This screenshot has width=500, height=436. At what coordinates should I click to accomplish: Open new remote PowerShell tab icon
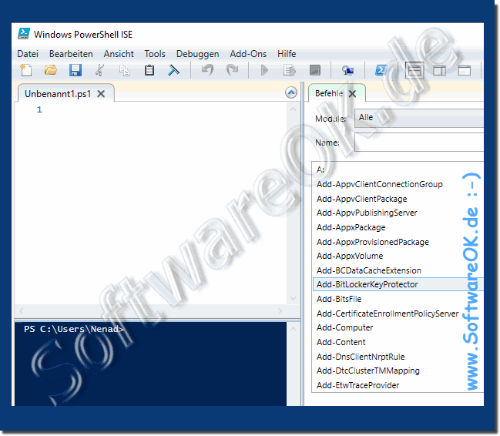[x=347, y=71]
